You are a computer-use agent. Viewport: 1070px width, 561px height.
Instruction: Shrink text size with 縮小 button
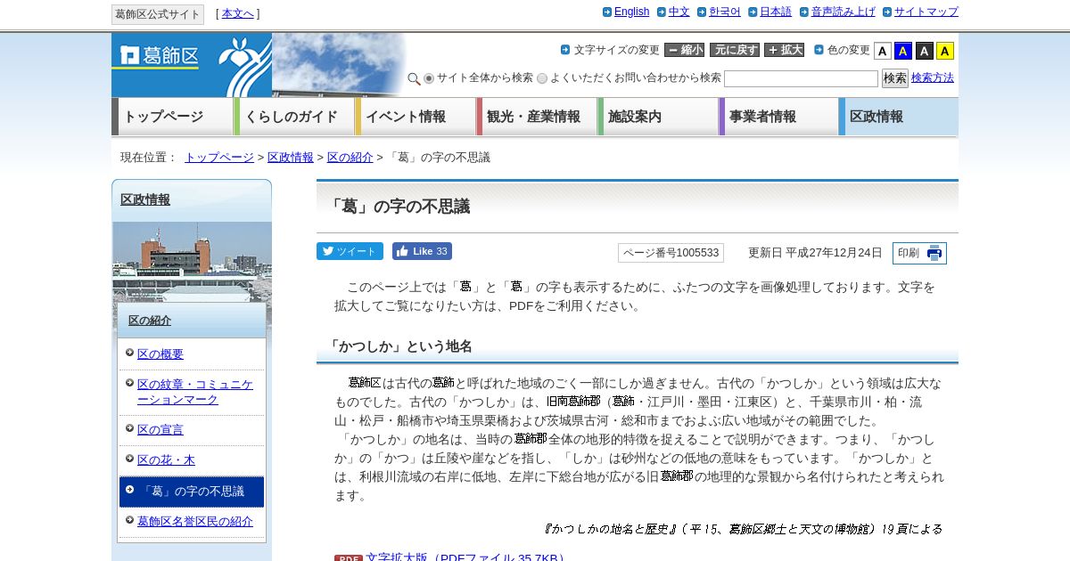684,50
